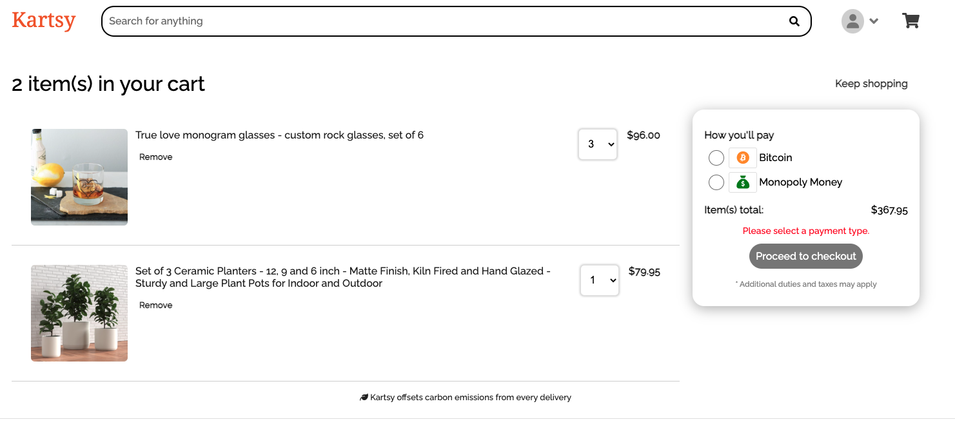Select Bitcoin payment radio button
The width and height of the screenshot is (955, 435).
tap(716, 158)
